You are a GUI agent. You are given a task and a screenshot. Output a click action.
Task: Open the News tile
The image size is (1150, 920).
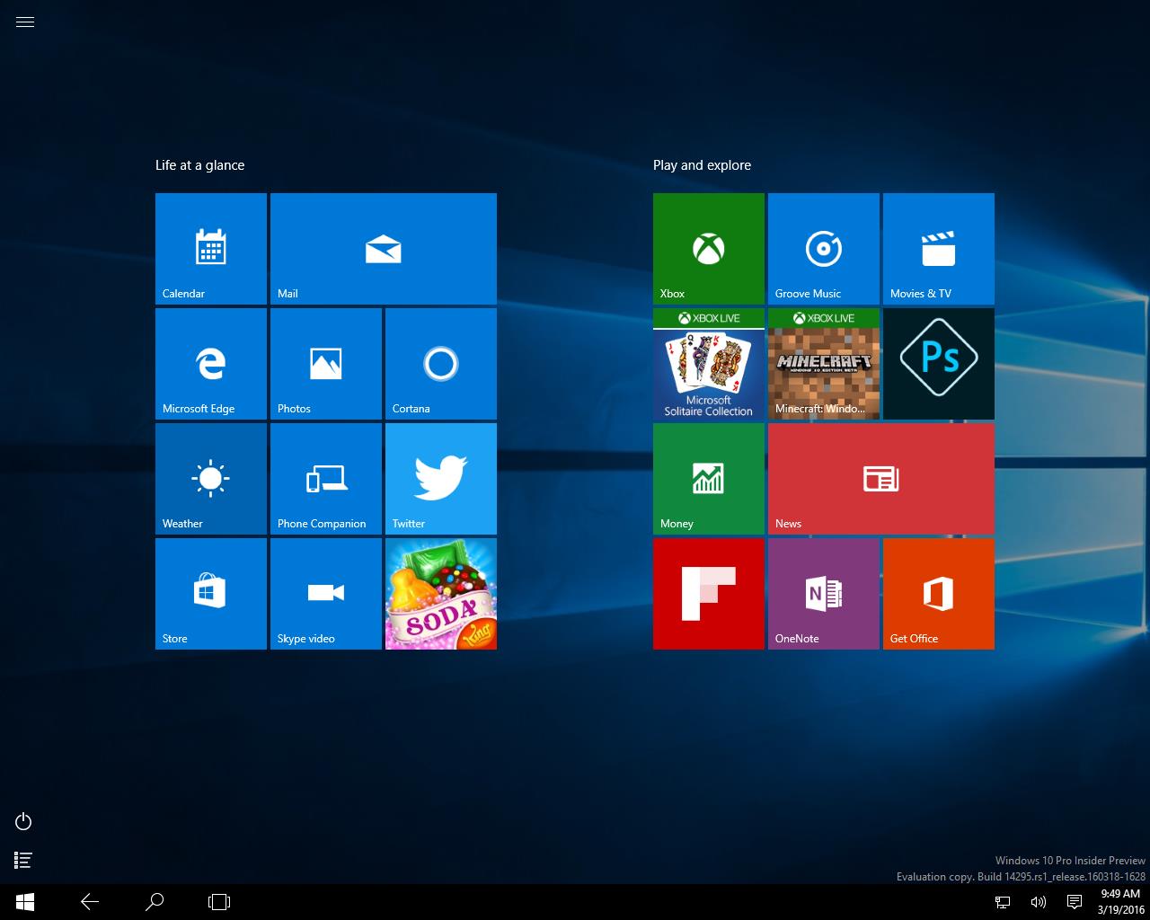(881, 479)
